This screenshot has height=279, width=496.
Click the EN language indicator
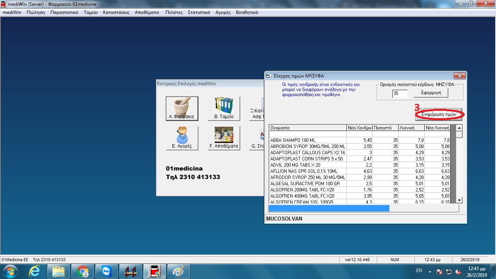point(419,271)
